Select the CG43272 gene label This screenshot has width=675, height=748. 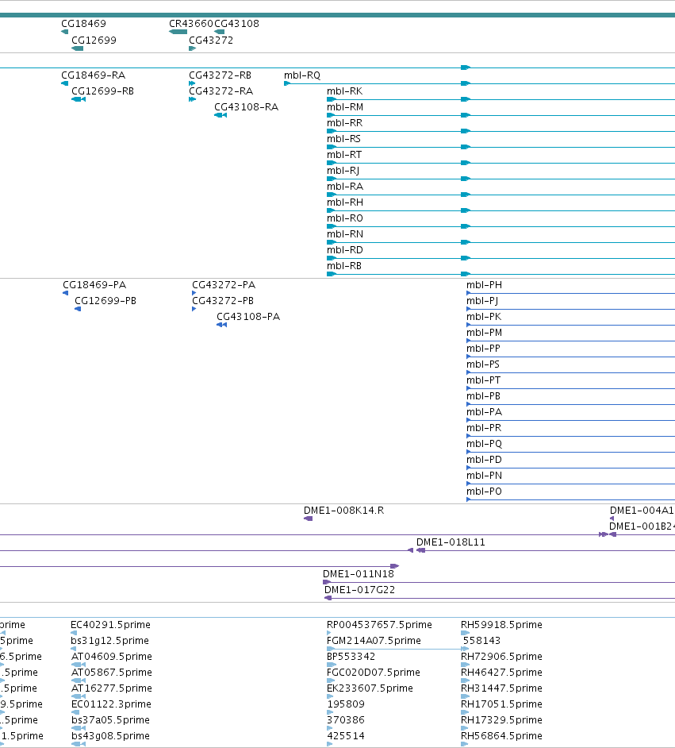pos(211,40)
